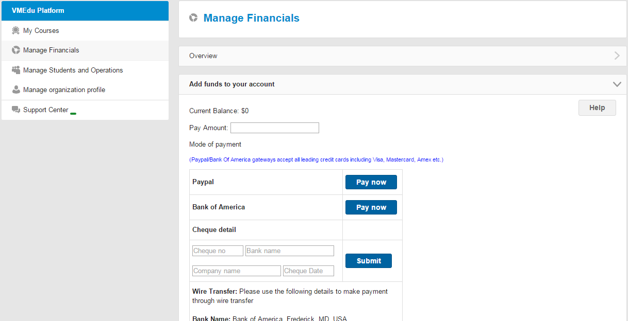
Task: Click the Cheque Date field
Action: click(x=308, y=271)
